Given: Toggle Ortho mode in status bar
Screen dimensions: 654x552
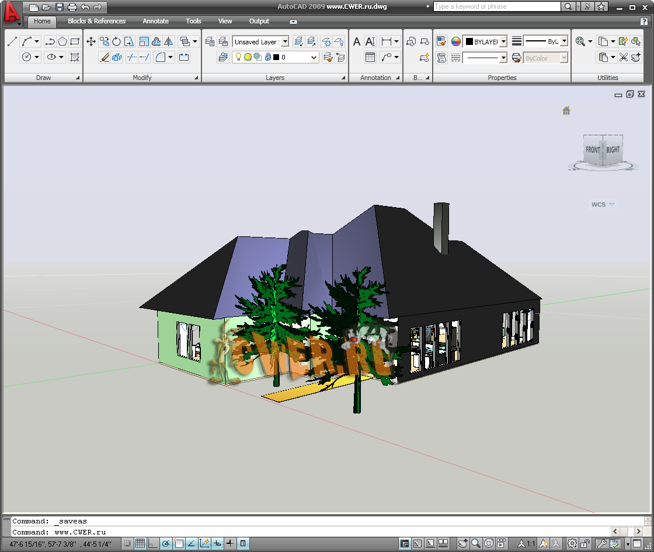Looking at the screenshot, I should 153,544.
